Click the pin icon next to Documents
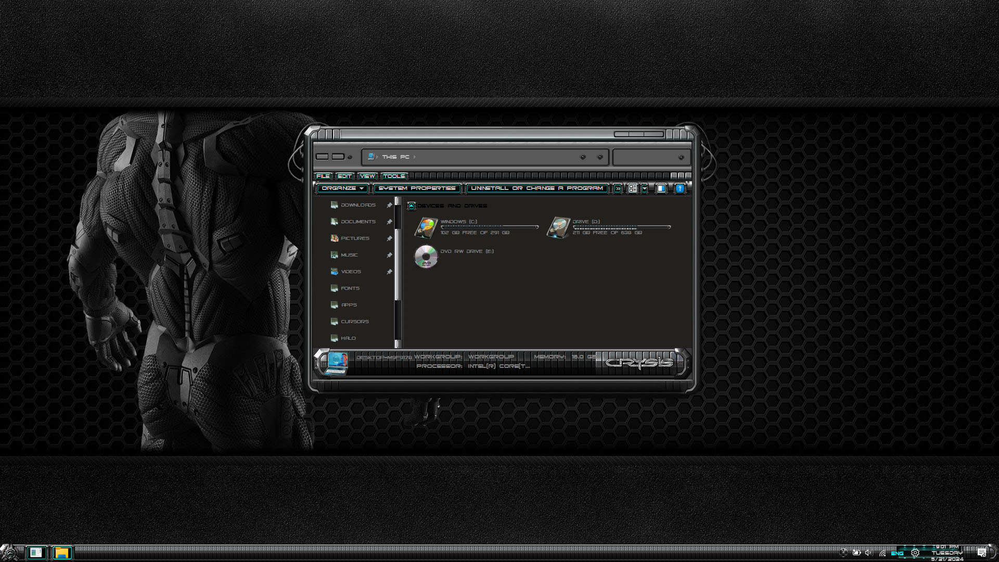Screen dimensions: 999x562 click(x=389, y=222)
